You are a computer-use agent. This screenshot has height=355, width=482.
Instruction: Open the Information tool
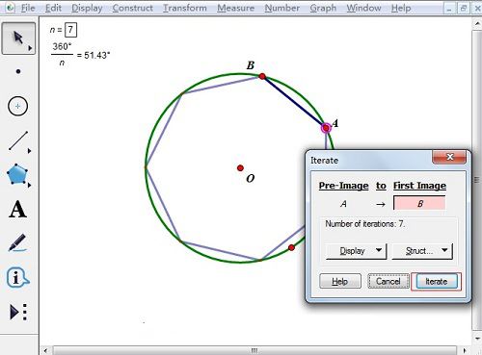(x=17, y=277)
